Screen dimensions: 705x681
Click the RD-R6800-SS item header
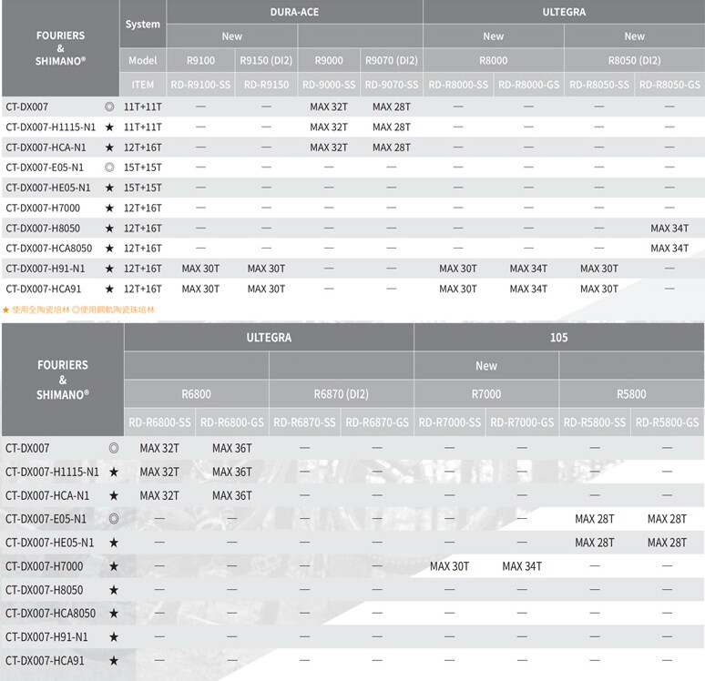(159, 422)
